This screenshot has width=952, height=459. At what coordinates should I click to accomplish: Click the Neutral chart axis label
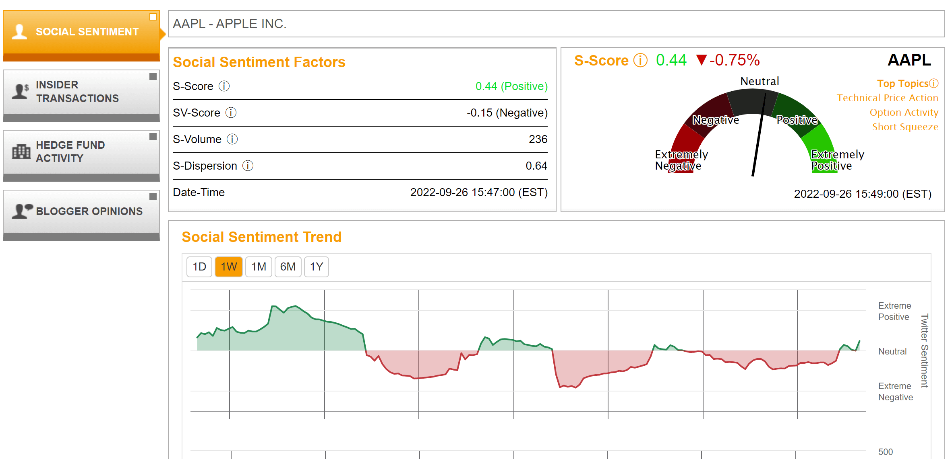coord(892,352)
